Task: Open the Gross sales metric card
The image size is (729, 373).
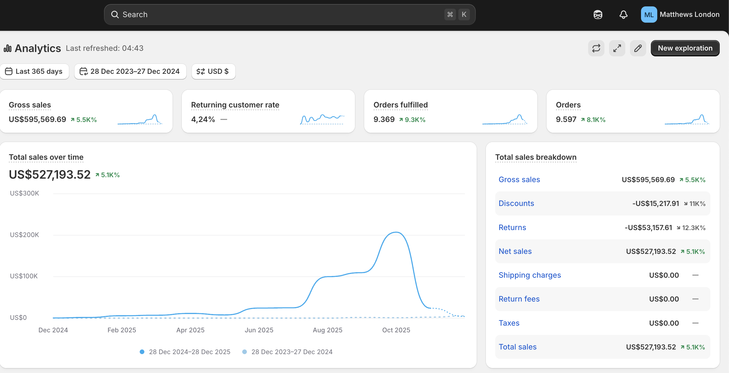Action: [86, 111]
